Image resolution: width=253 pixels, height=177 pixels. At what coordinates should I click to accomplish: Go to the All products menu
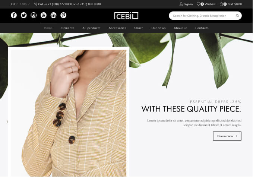pyautogui.click(x=91, y=28)
